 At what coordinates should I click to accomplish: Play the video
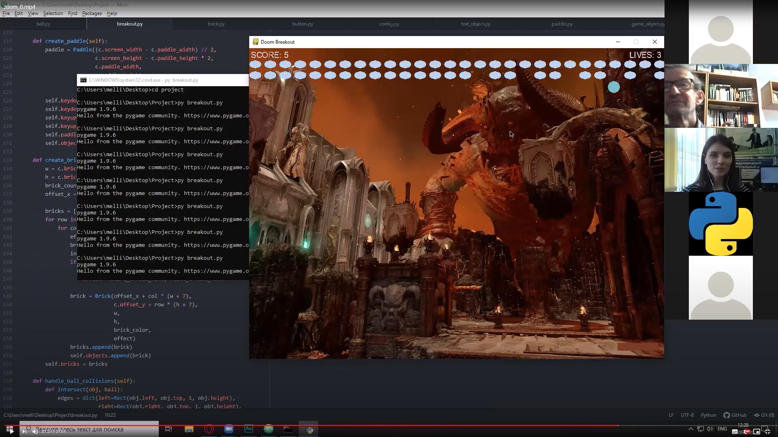pos(11,431)
